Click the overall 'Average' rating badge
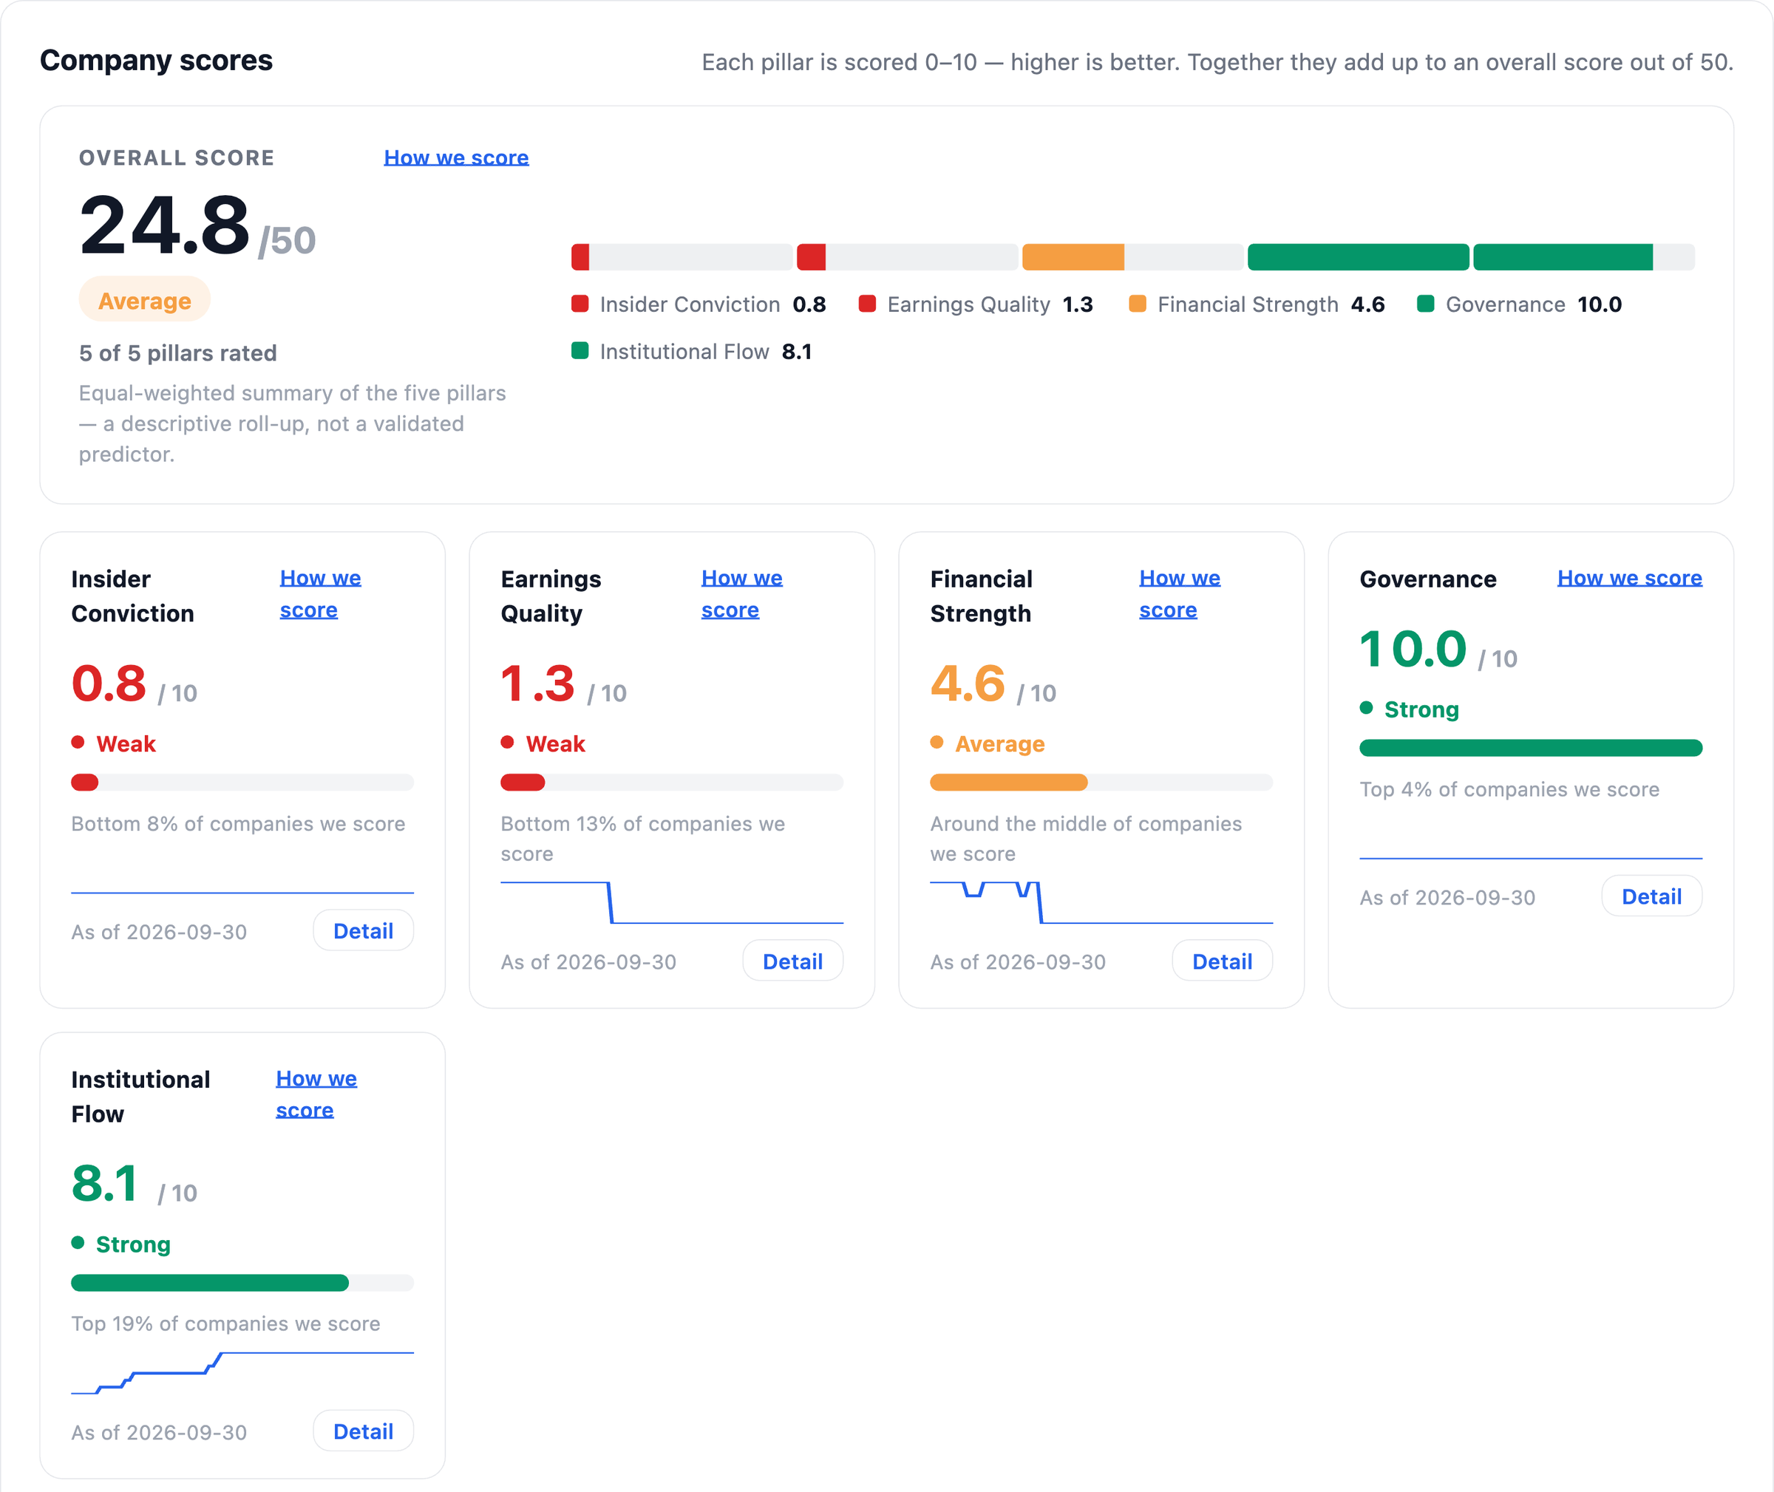This screenshot has height=1492, width=1774. coord(145,300)
